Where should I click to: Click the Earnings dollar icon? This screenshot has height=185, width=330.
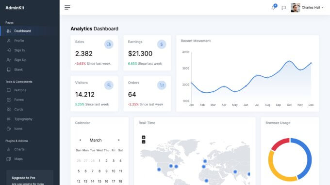162,44
